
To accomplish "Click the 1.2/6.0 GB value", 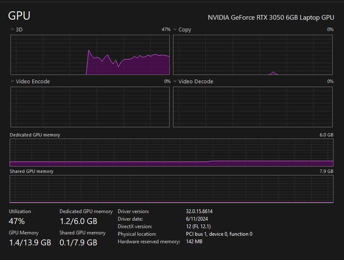I will coord(78,221).
